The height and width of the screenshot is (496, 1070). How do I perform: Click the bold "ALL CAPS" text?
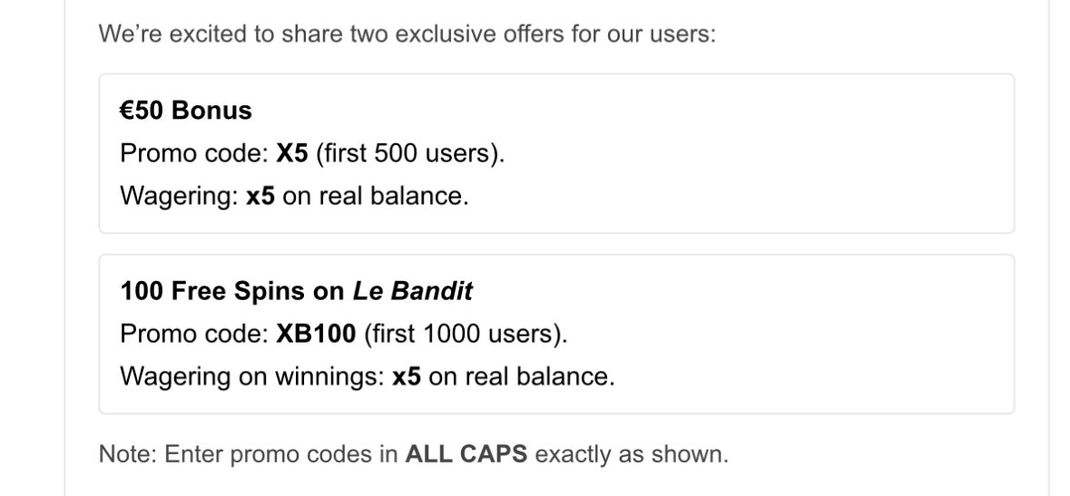tap(466, 453)
